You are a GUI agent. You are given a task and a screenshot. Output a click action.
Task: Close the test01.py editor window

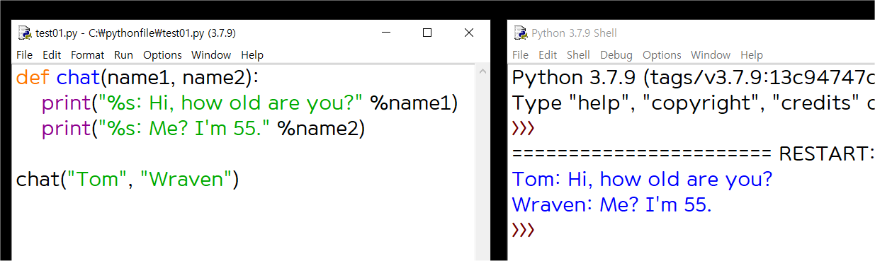468,33
